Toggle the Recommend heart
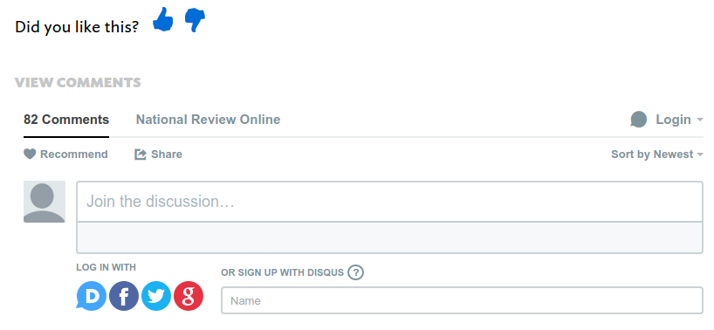714x330 pixels. (30, 155)
